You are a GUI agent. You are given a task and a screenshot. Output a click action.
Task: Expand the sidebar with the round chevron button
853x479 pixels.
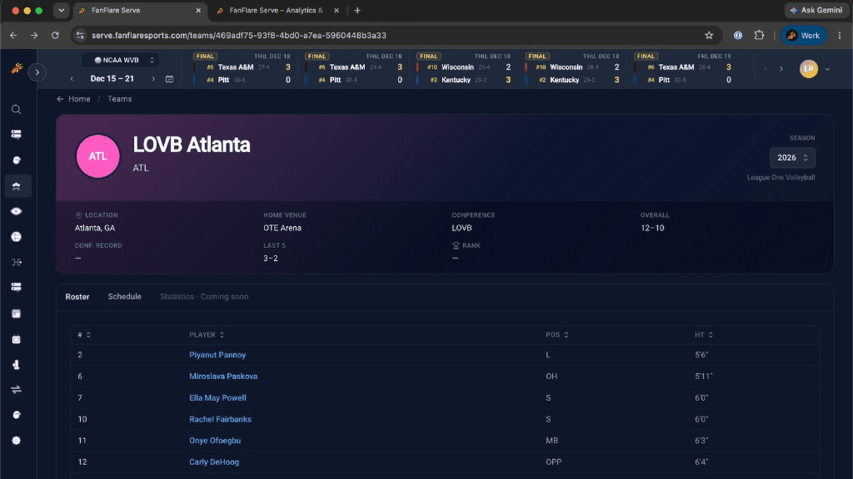point(37,72)
